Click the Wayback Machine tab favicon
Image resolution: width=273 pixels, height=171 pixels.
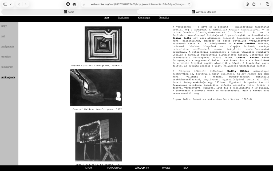coord(193,12)
